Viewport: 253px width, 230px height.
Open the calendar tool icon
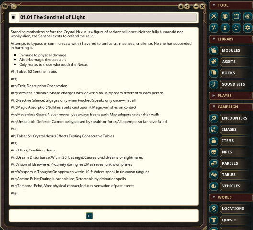pyautogui.click(x=236, y=16)
